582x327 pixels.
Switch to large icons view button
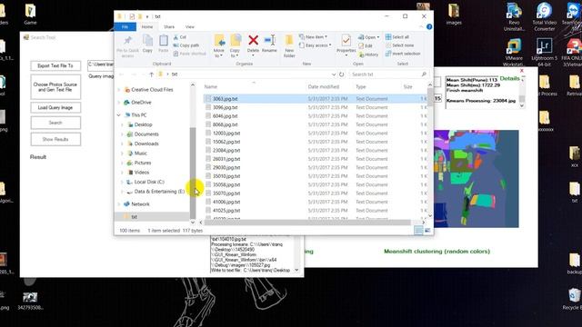(427, 231)
